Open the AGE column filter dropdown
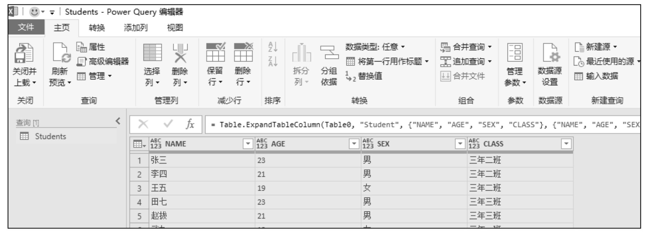This screenshot has height=232, width=647. click(354, 144)
